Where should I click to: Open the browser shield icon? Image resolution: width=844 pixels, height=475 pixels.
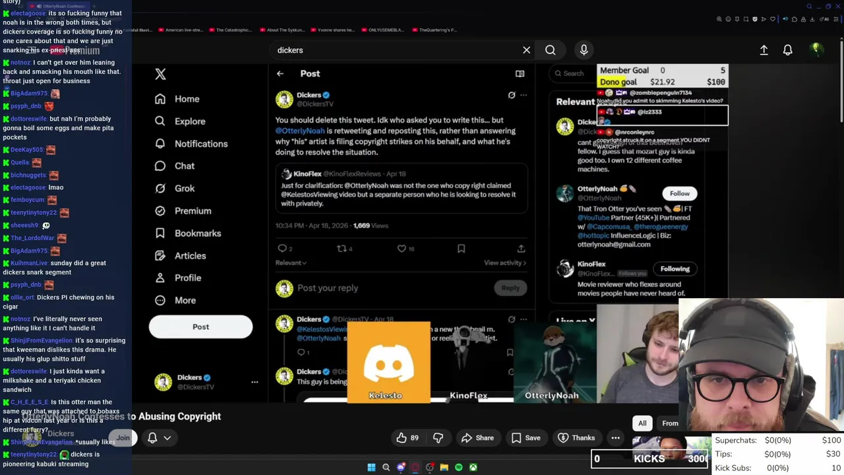tap(755, 19)
